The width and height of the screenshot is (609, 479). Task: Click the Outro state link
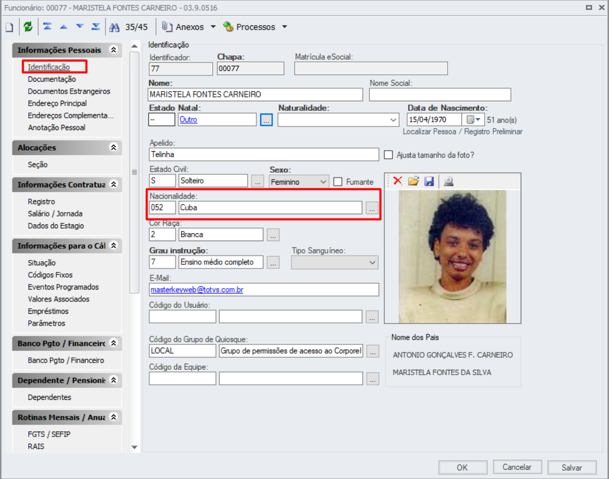pos(188,119)
